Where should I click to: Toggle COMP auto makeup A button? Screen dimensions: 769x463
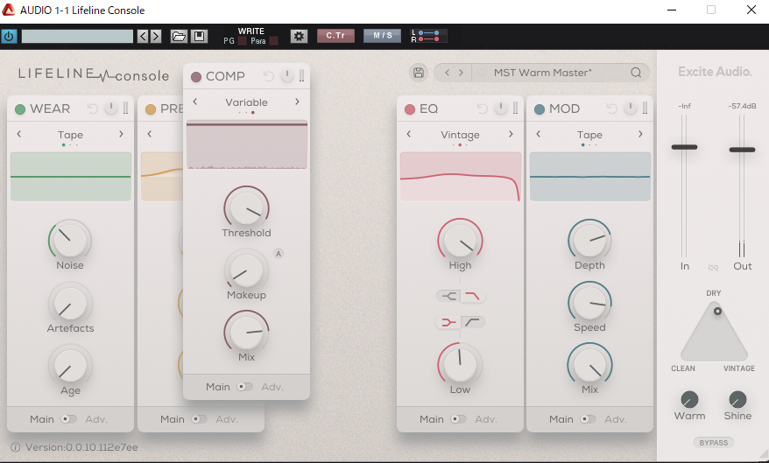click(279, 254)
